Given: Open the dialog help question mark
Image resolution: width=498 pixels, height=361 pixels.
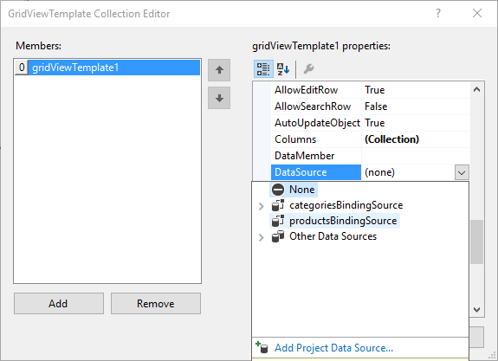Looking at the screenshot, I should (438, 13).
